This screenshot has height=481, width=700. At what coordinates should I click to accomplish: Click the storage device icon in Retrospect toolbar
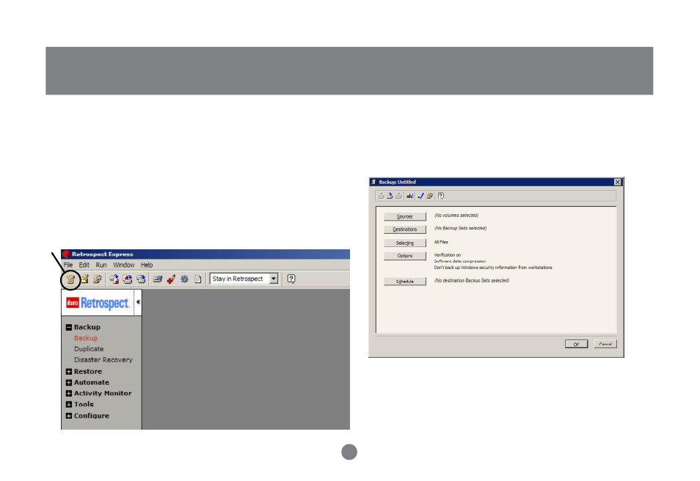point(158,279)
